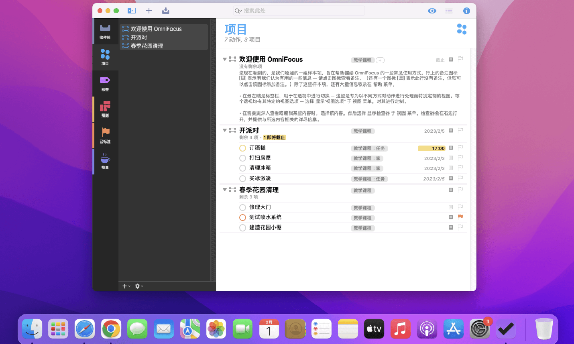This screenshot has height=344, width=574.
Task: Click 春季花园清理 project type icon in outline
Action: click(x=233, y=190)
